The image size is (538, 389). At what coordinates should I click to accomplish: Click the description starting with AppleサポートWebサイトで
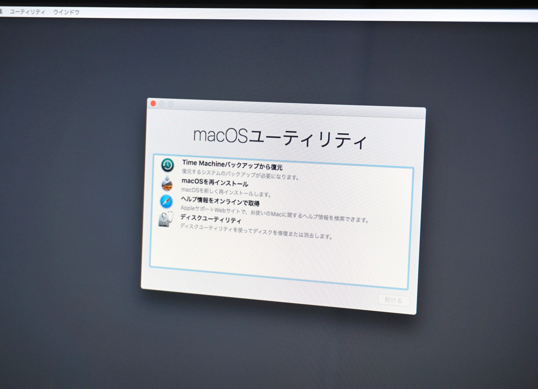coord(274,214)
